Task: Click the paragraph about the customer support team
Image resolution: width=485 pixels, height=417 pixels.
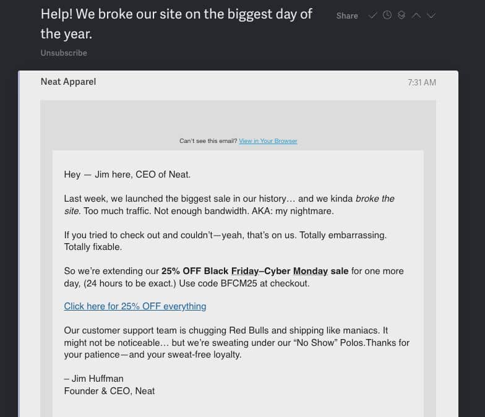Action: (x=236, y=343)
